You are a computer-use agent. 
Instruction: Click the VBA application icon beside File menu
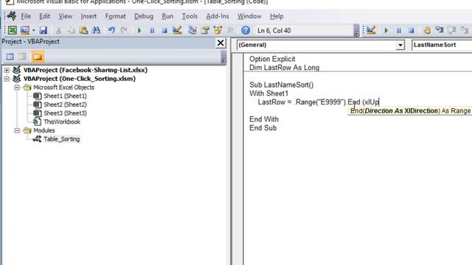click(12, 16)
